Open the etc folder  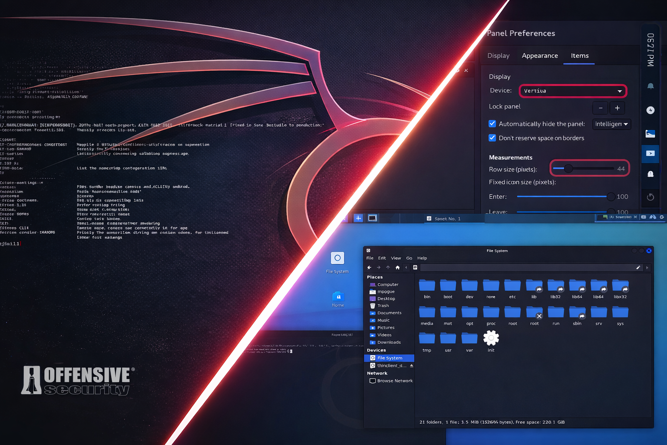tap(512, 286)
